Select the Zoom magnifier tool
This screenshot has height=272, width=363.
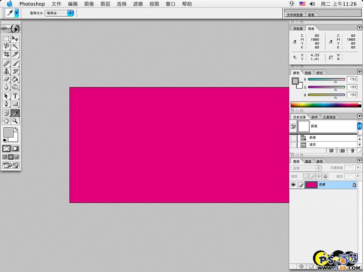(15, 120)
